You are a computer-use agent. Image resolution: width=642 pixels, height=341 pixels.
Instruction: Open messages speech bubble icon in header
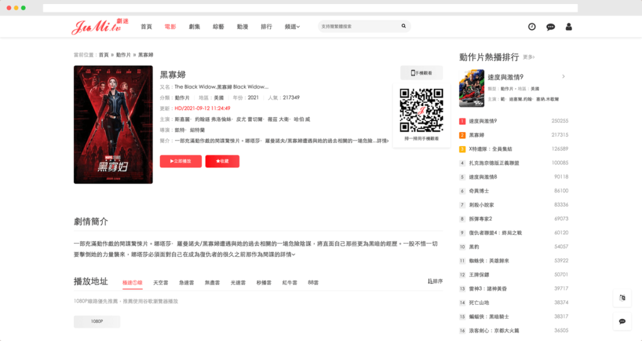point(550,27)
